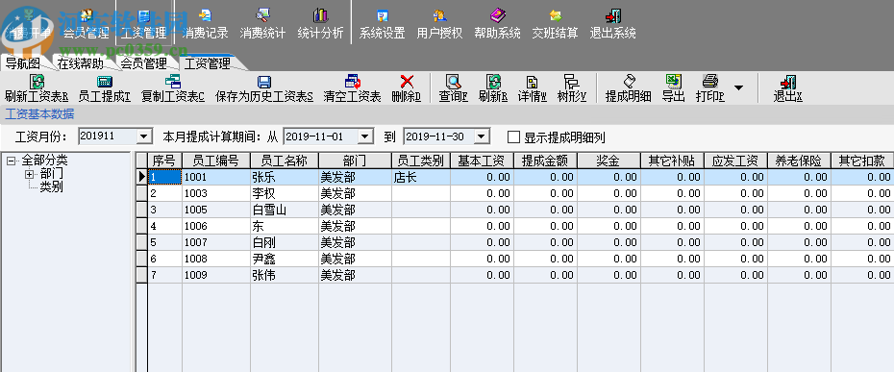Click the 员工名称 column header
Image resolution: width=894 pixels, height=372 pixels.
[285, 161]
